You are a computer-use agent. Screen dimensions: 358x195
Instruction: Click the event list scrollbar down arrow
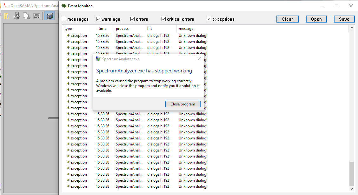pyautogui.click(x=352, y=189)
